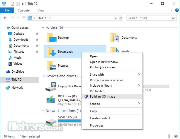180x139 pixels.
Task: Go up one folder level
Action: [x=24, y=18]
